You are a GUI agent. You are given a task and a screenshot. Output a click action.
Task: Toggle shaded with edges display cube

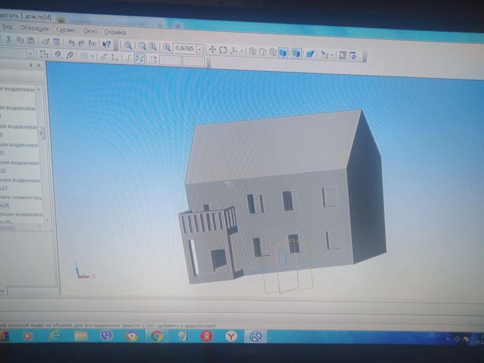pos(296,53)
